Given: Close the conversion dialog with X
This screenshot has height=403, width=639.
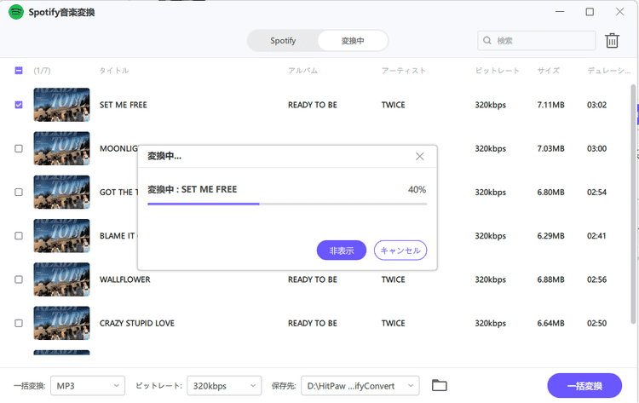Looking at the screenshot, I should pyautogui.click(x=420, y=157).
